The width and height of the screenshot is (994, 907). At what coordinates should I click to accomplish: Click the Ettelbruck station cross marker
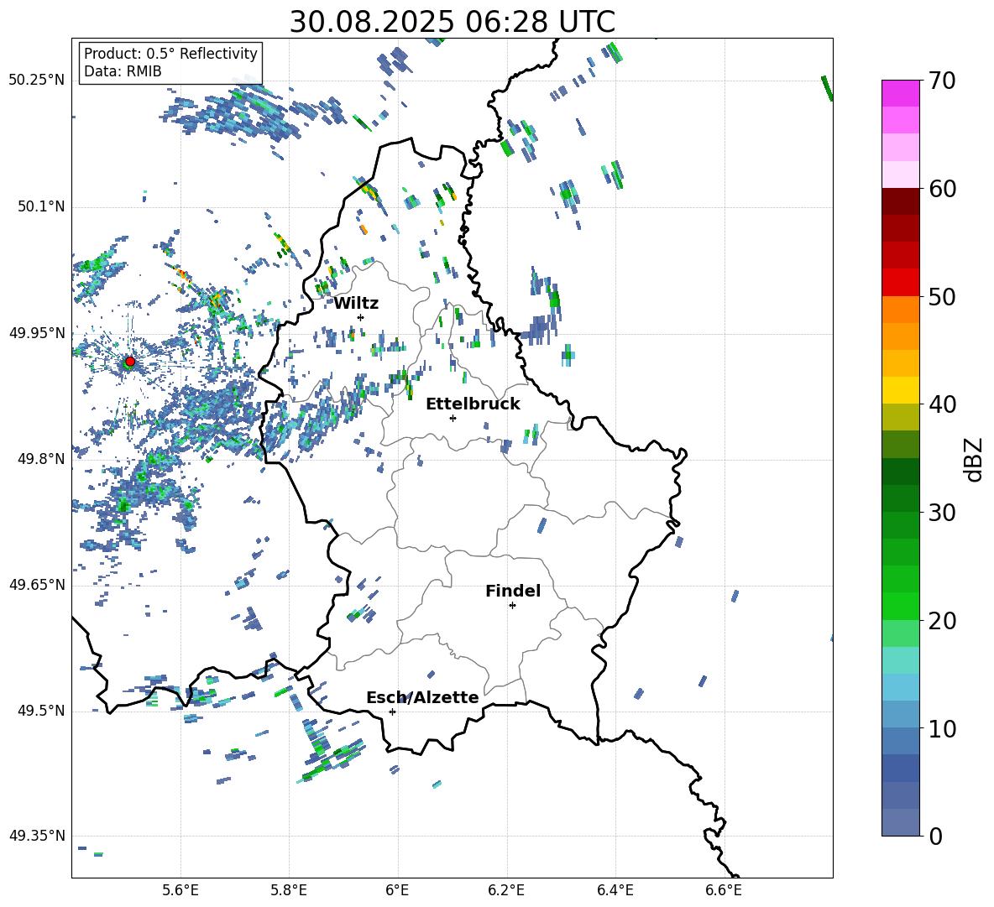click(453, 418)
